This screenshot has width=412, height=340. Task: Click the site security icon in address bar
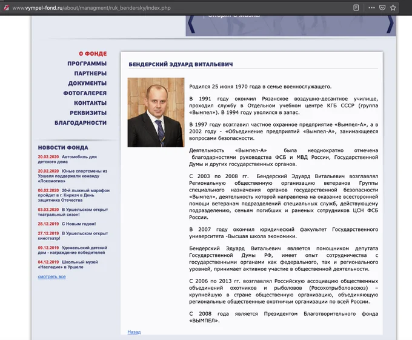[6, 8]
